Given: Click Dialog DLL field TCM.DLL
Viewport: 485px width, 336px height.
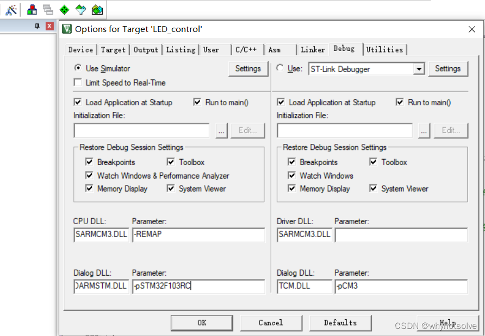Looking at the screenshot, I should 304,287.
